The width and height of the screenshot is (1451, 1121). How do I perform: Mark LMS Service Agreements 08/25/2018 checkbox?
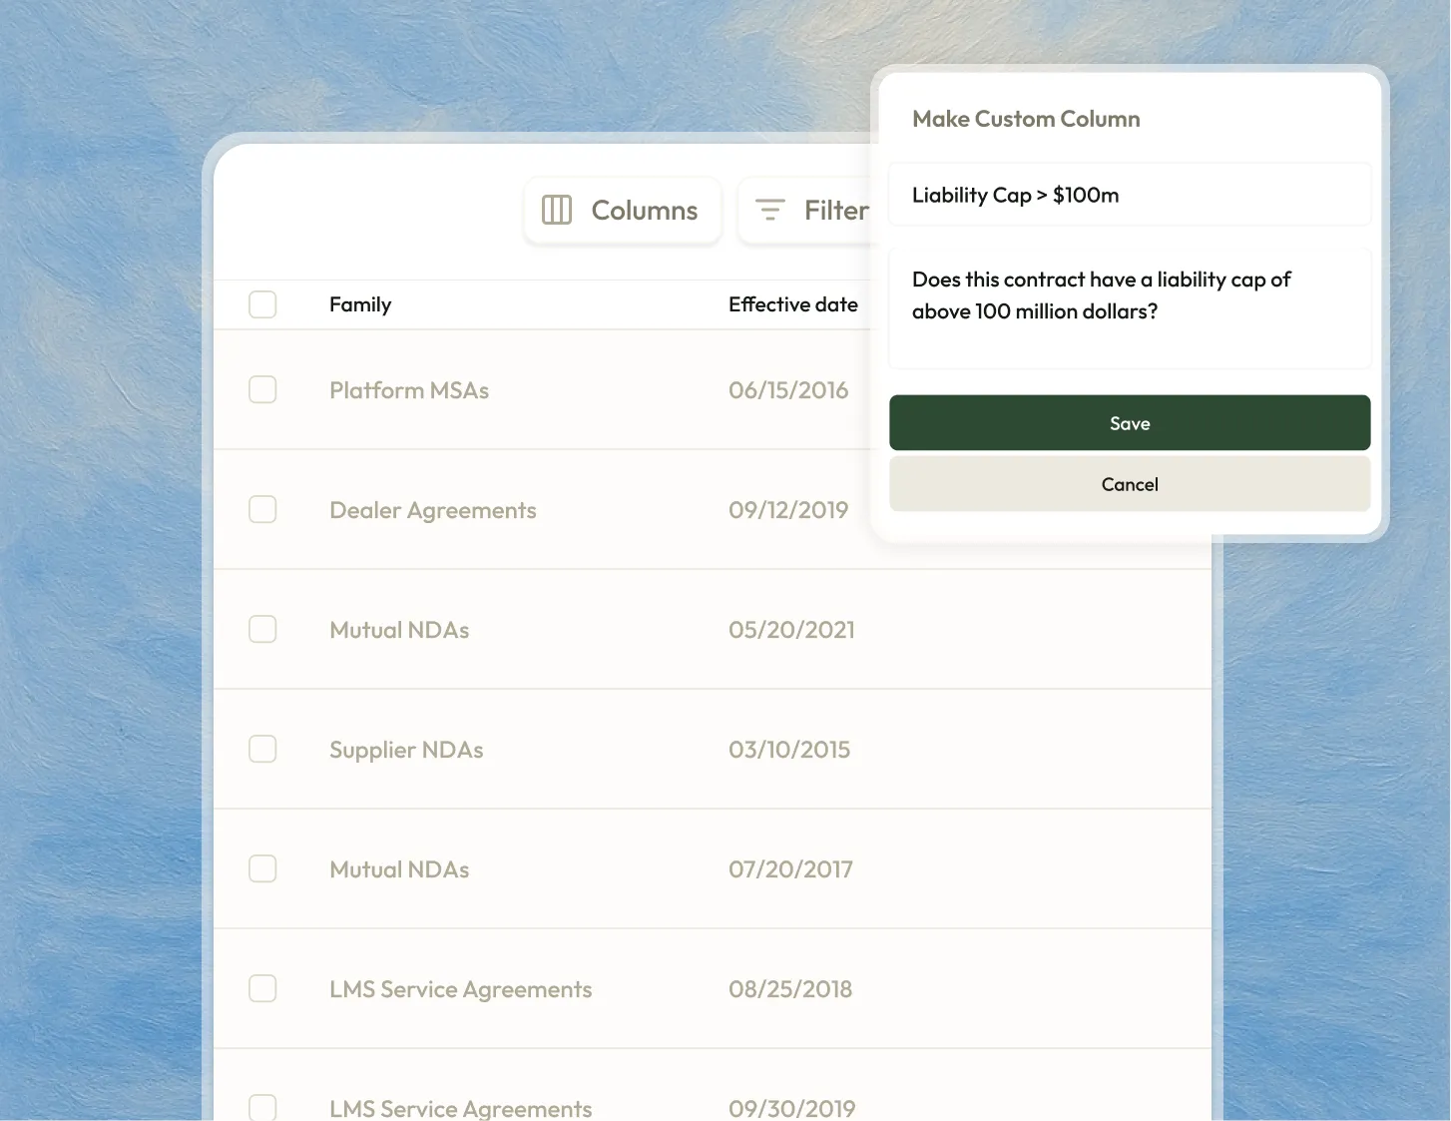tap(262, 989)
